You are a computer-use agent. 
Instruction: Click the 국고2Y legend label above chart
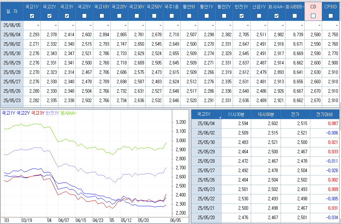(23, 113)
